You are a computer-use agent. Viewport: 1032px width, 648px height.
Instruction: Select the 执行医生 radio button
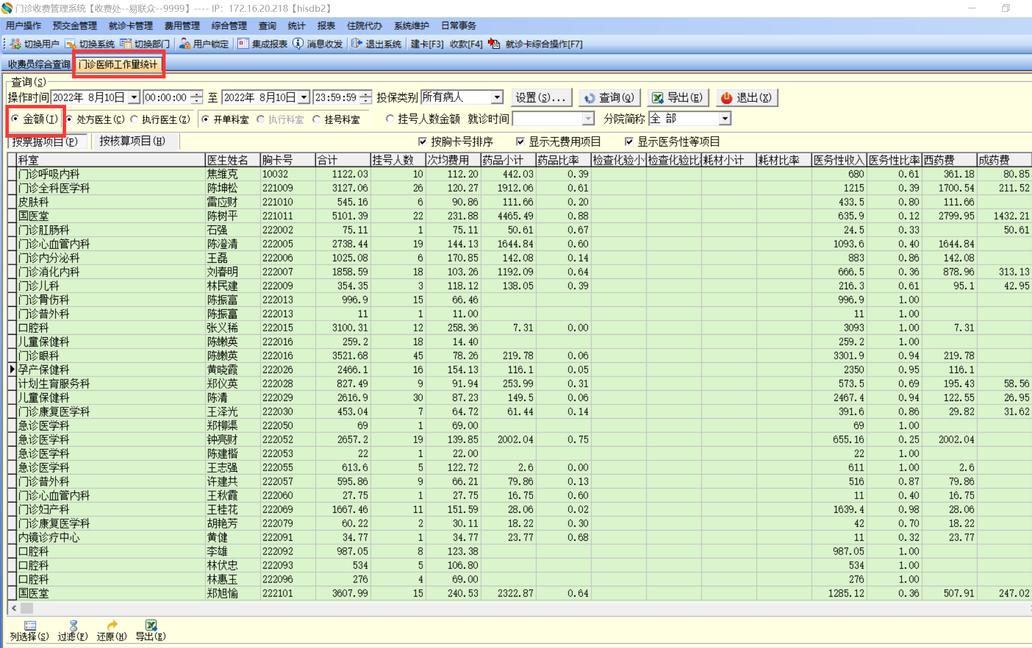pyautogui.click(x=134, y=119)
